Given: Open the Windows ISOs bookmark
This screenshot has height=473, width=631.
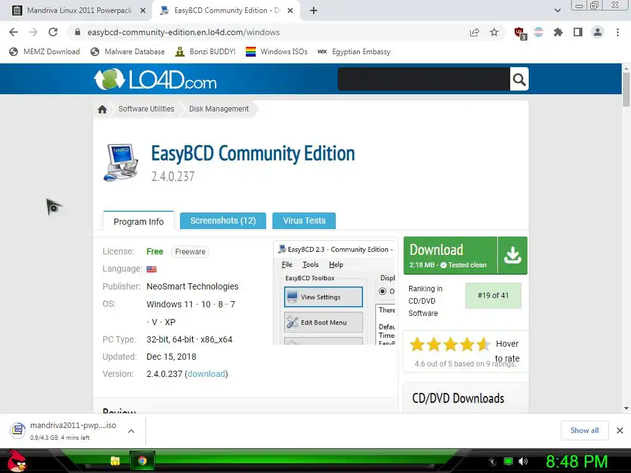Looking at the screenshot, I should coord(277,52).
